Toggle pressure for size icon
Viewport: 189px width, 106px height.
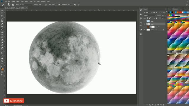[x=79, y=5]
